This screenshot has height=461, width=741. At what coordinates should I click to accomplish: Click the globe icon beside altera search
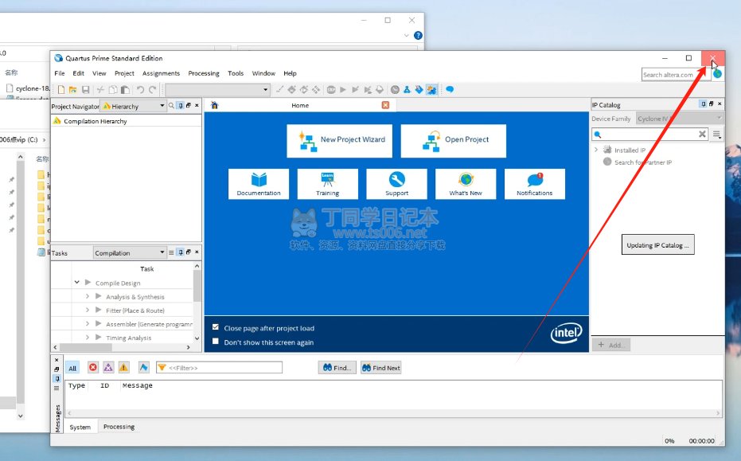(x=717, y=74)
